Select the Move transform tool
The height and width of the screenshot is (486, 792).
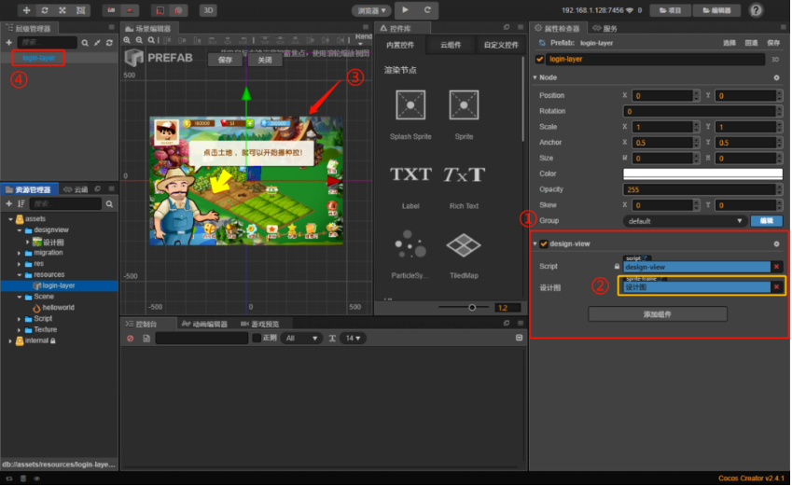(x=26, y=10)
